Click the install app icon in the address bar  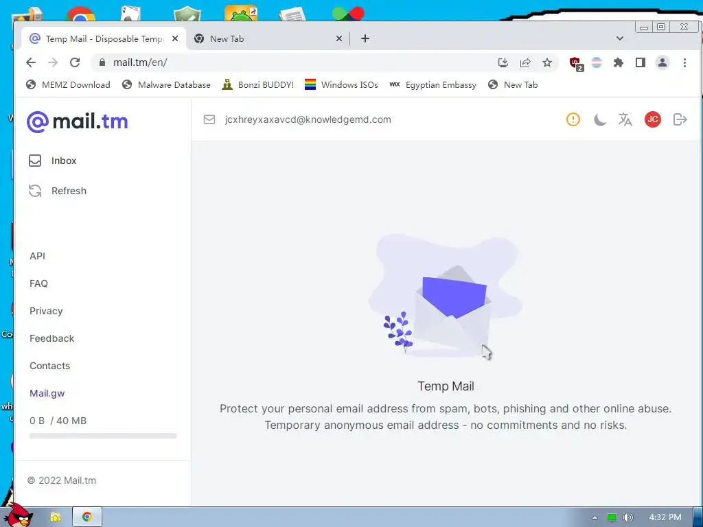[x=503, y=62]
